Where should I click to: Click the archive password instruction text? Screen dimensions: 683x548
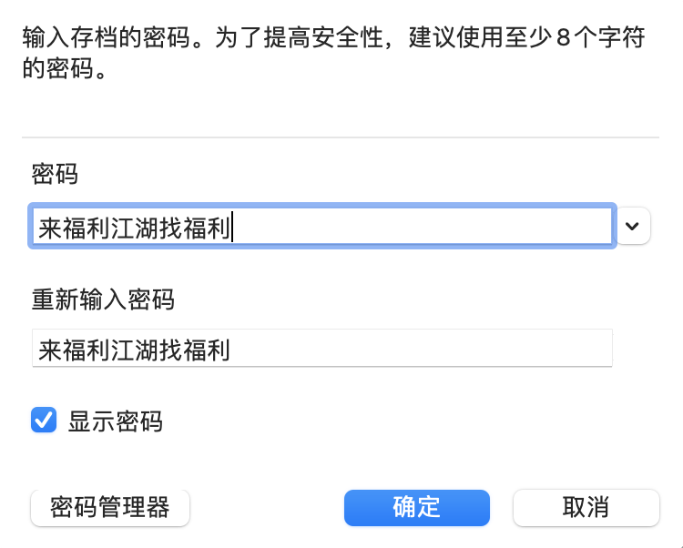point(182,41)
